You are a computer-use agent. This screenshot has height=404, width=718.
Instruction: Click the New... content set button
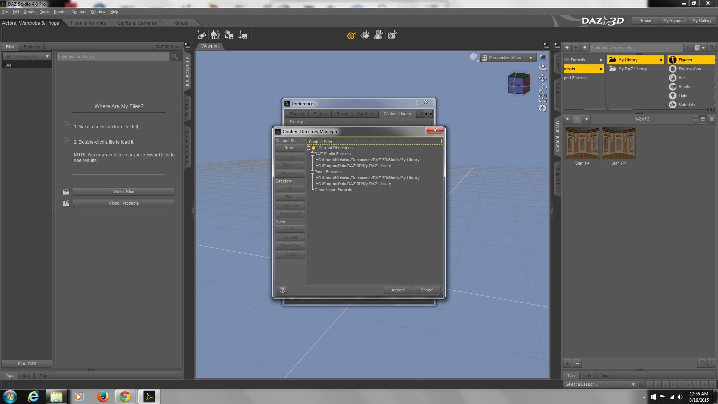pyautogui.click(x=290, y=148)
